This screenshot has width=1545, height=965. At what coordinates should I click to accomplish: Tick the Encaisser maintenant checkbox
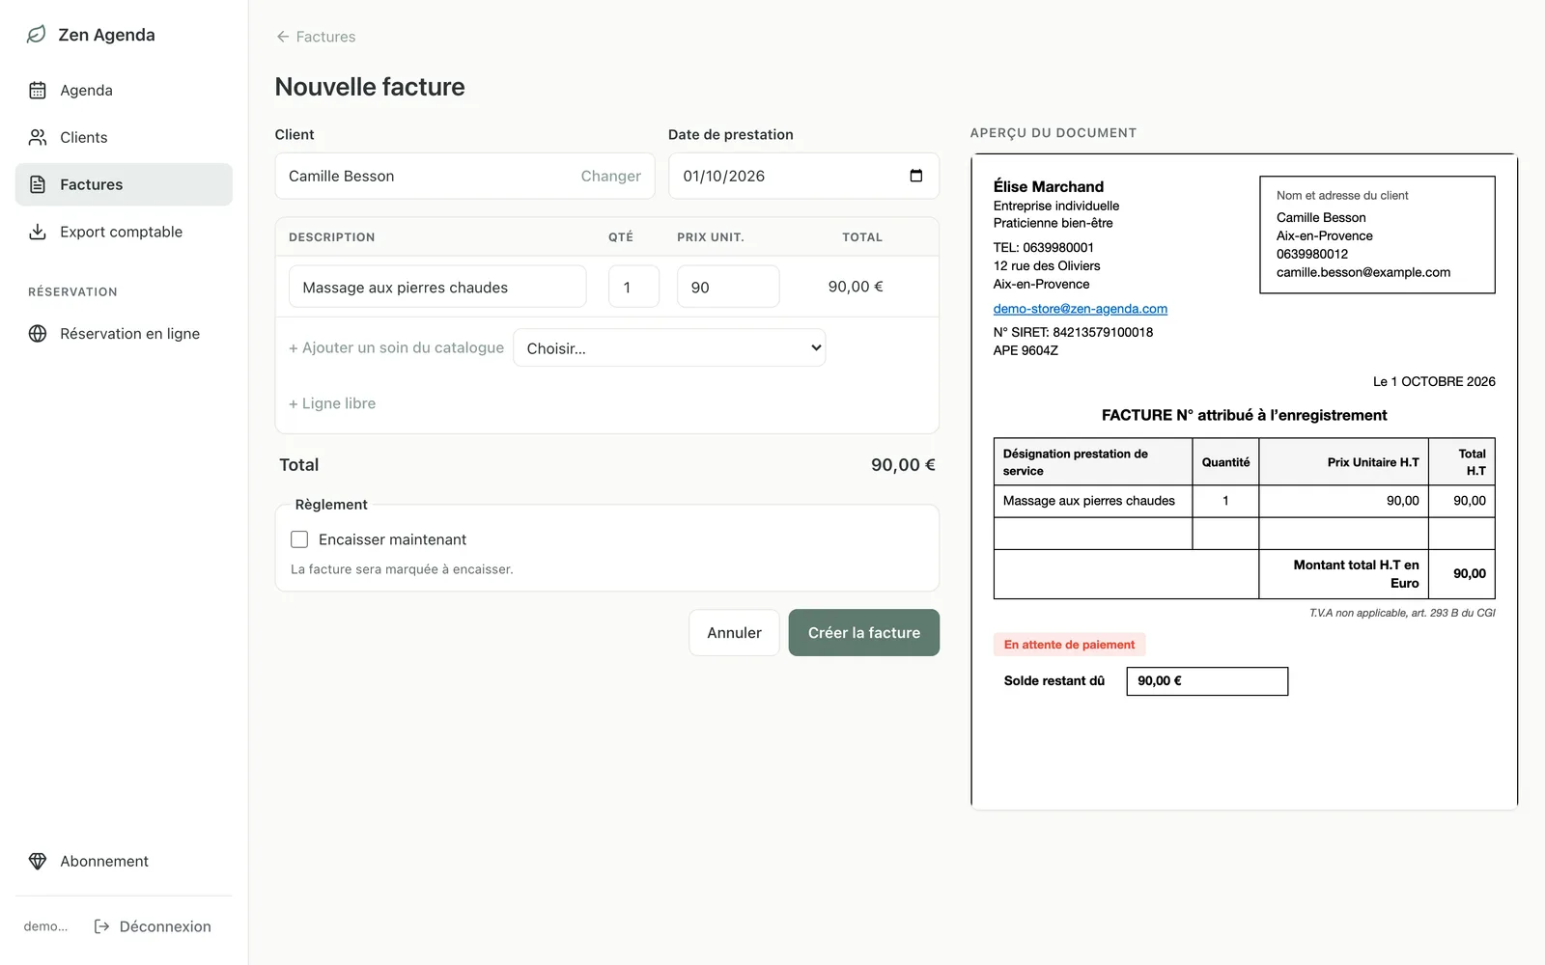[299, 539]
